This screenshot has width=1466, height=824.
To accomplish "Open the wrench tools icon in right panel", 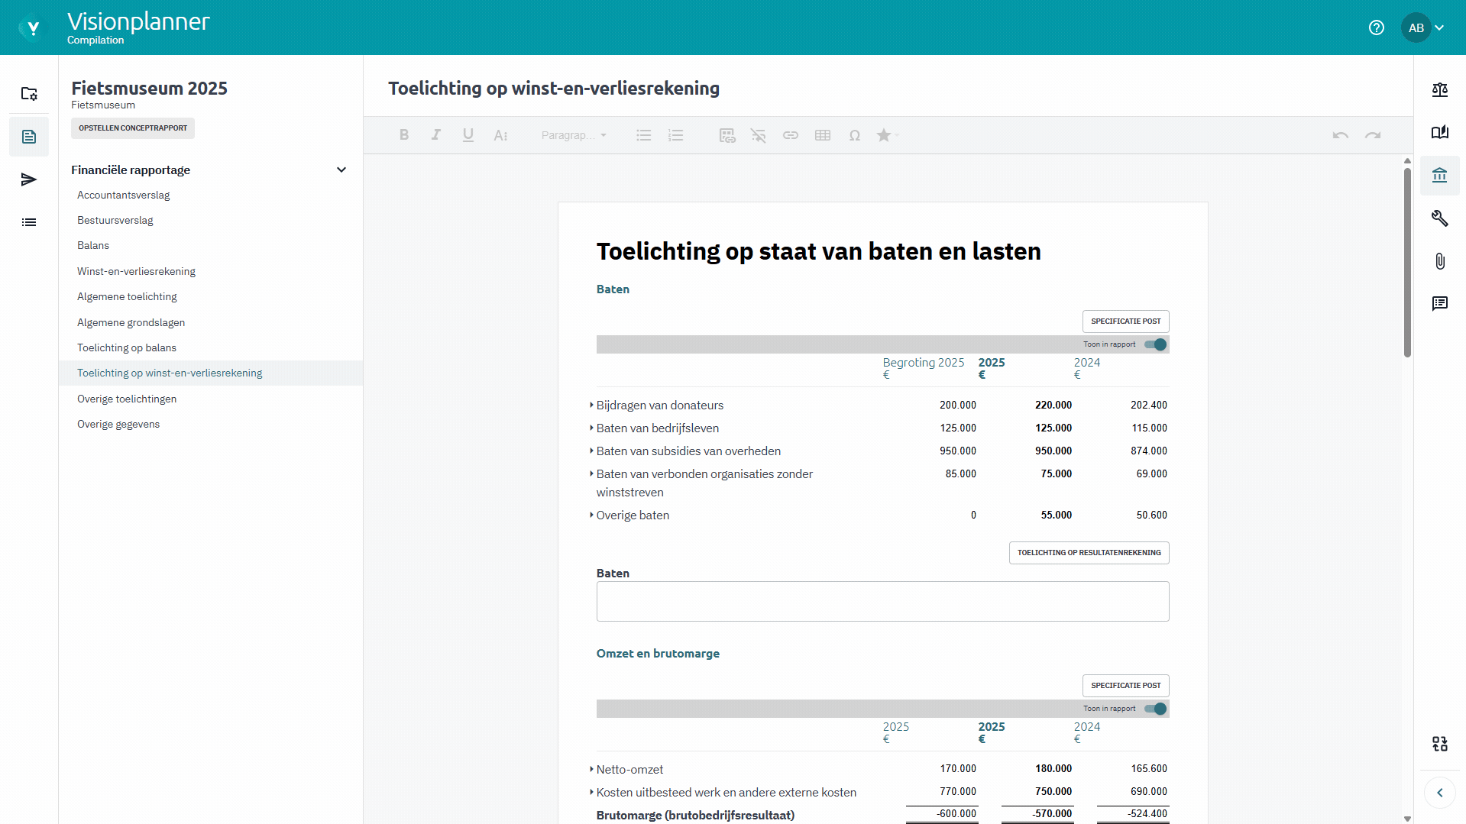I will (1440, 218).
